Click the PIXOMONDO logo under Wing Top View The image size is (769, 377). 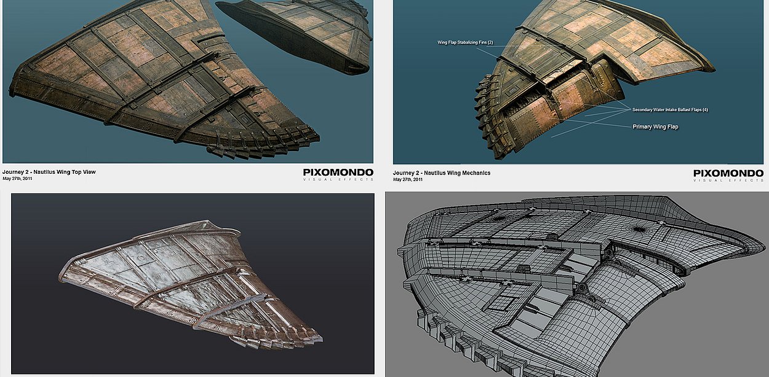click(x=338, y=173)
